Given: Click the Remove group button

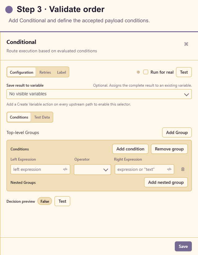Looking at the screenshot, I should pyautogui.click(x=169, y=149).
